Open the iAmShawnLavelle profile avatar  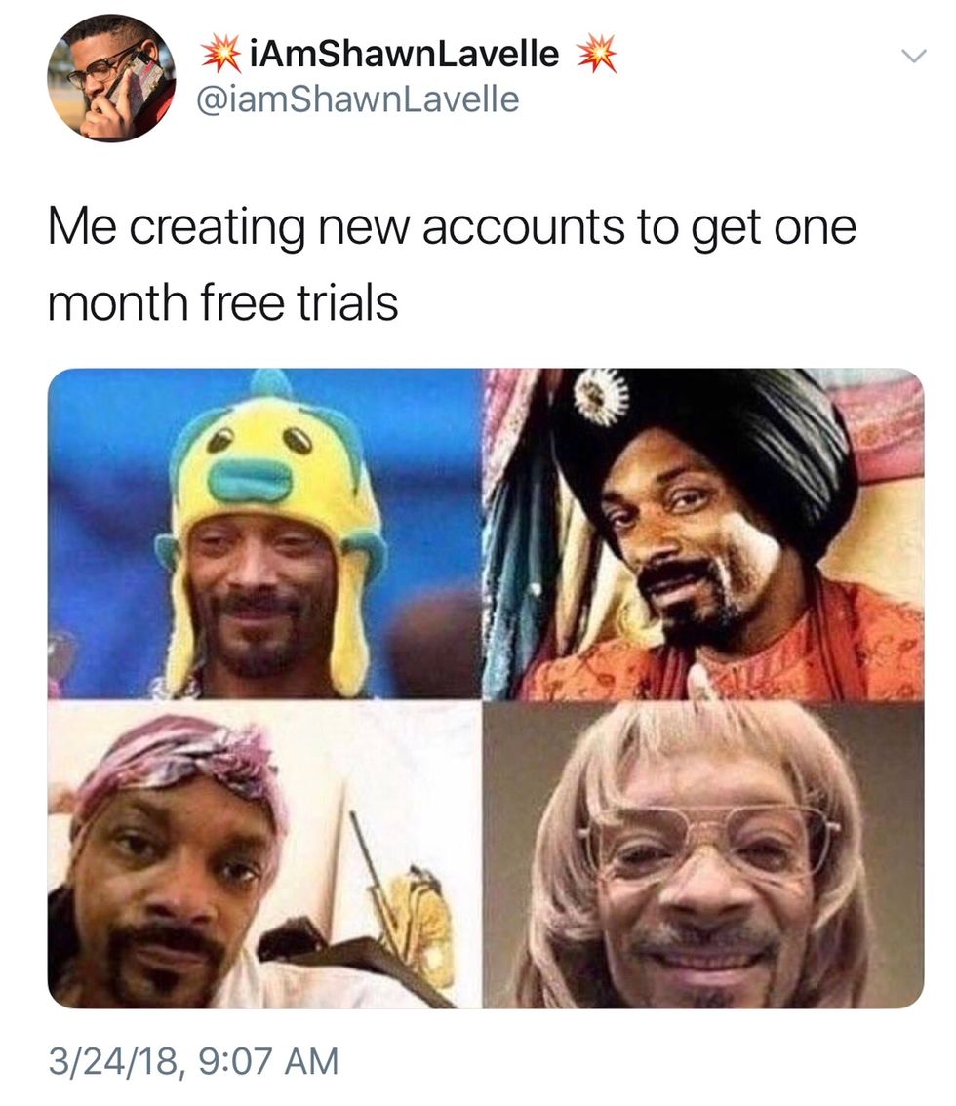pos(111,78)
